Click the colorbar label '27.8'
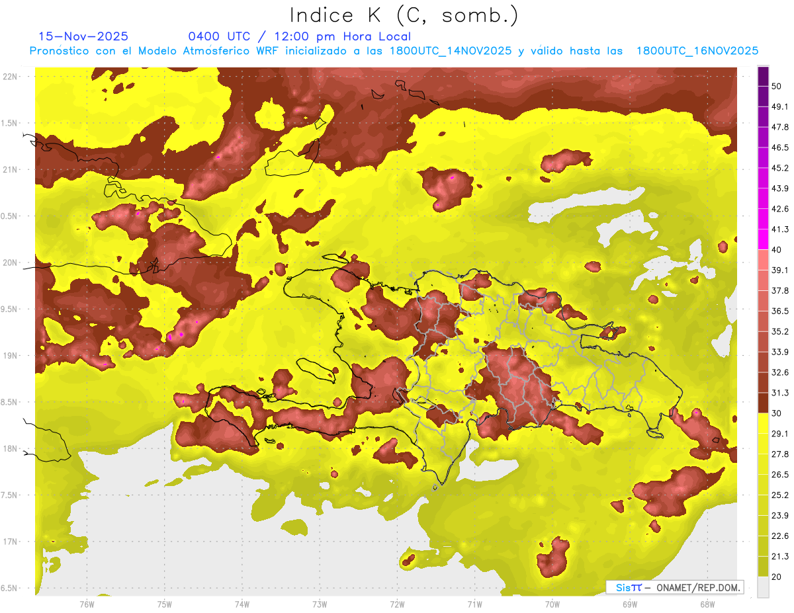 tap(780, 454)
